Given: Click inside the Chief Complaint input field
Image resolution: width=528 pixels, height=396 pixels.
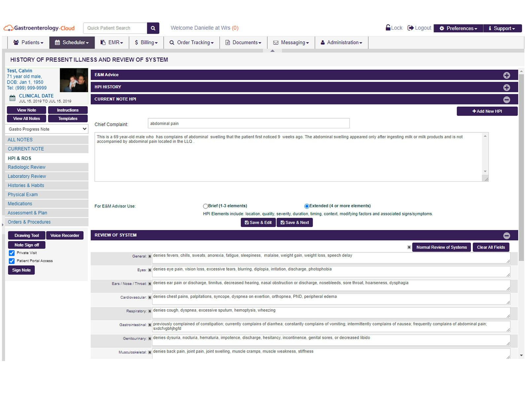Looking at the screenshot, I should click(247, 123).
